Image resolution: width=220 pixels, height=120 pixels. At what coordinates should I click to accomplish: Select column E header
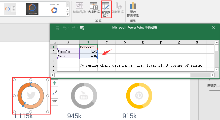[143, 43]
